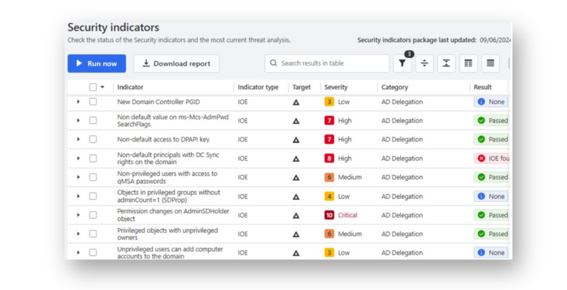Open the filter icon with badge 3
567x290 pixels.
[x=402, y=63]
